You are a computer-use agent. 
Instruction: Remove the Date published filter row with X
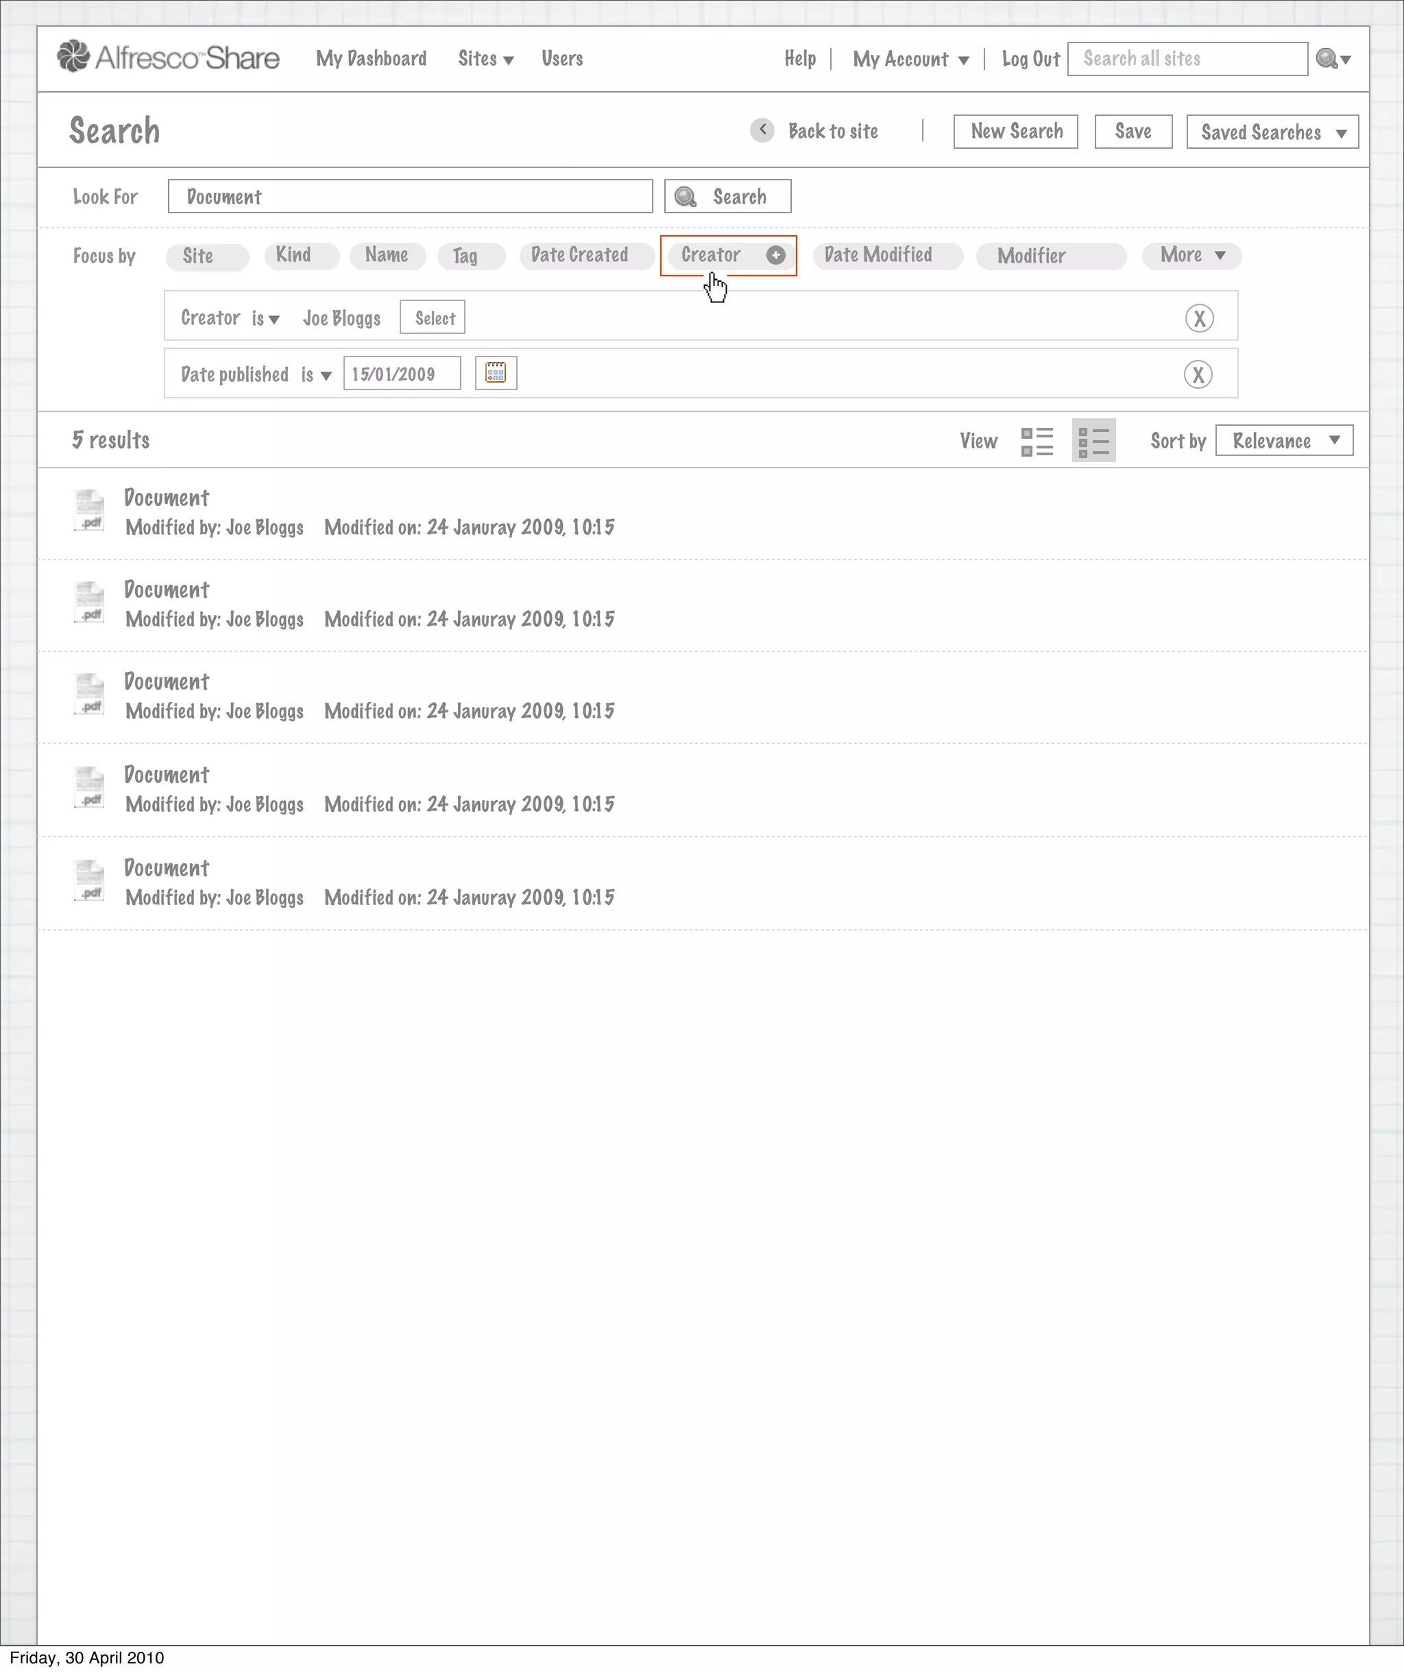(x=1198, y=374)
